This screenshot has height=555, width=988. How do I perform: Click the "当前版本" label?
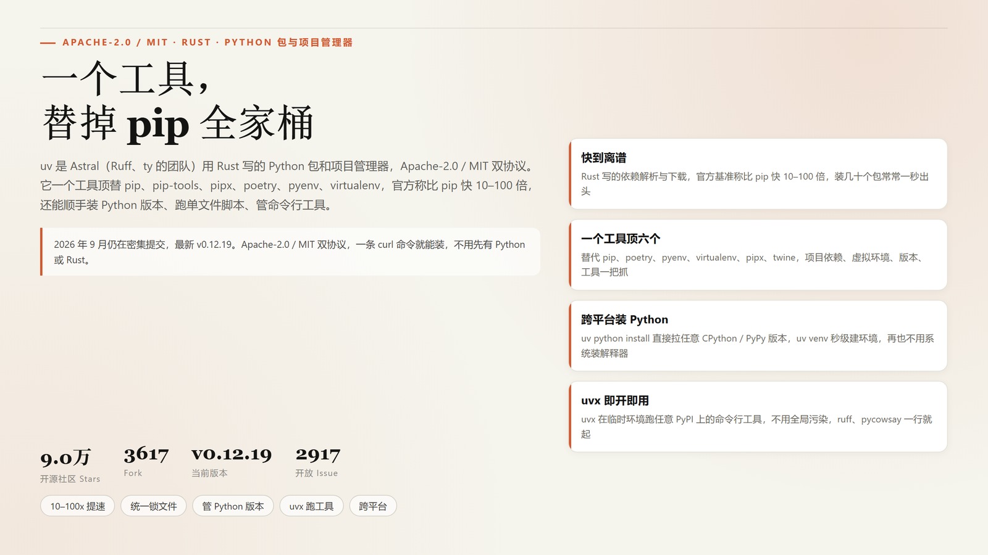click(209, 473)
